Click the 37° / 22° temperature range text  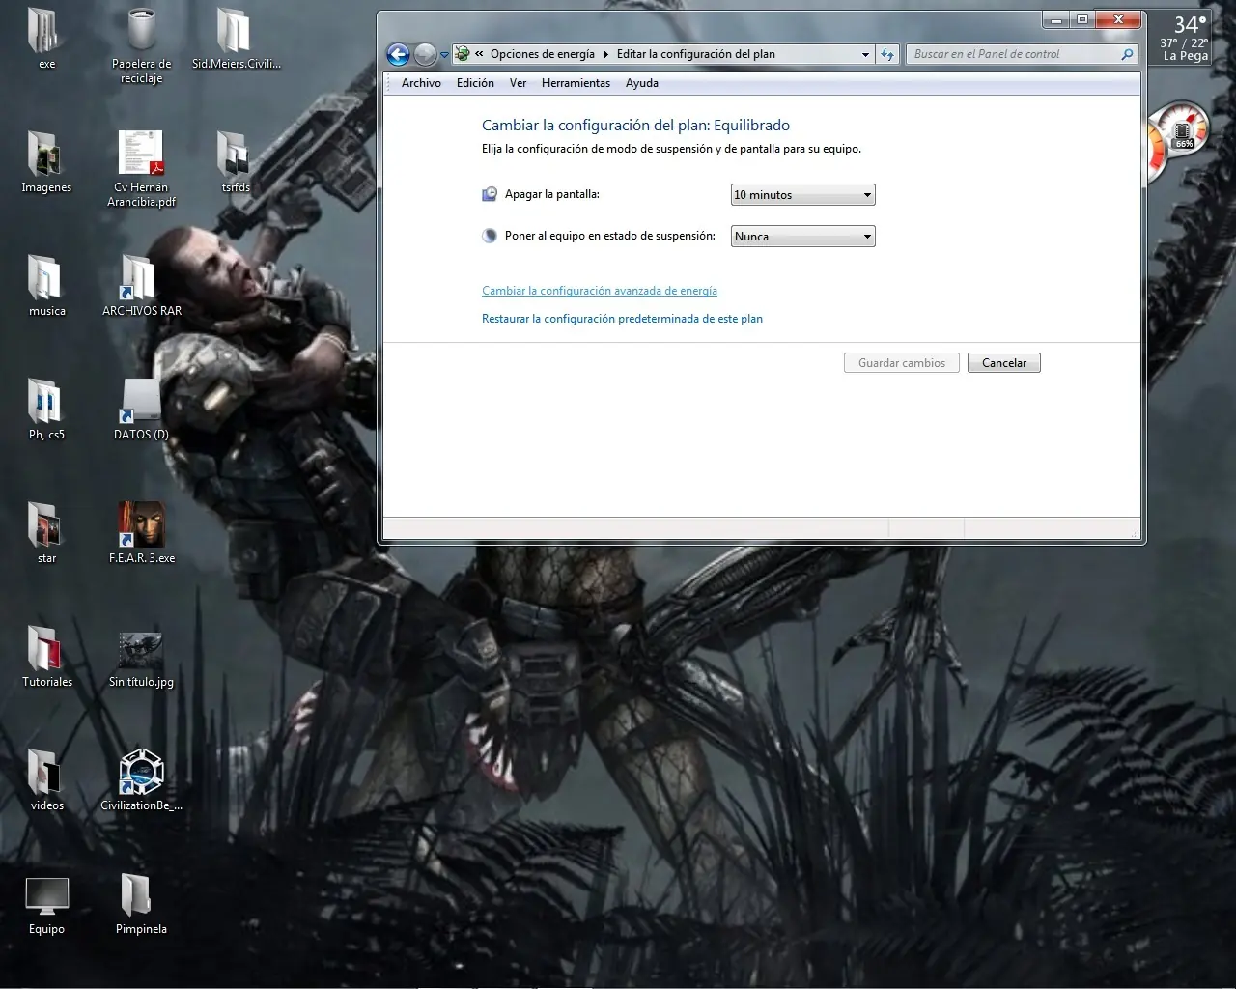click(1184, 43)
